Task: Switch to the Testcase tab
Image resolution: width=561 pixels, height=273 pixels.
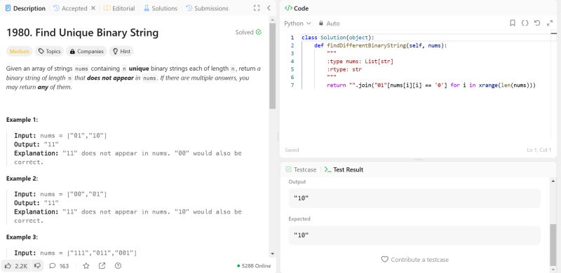Action: (x=301, y=169)
